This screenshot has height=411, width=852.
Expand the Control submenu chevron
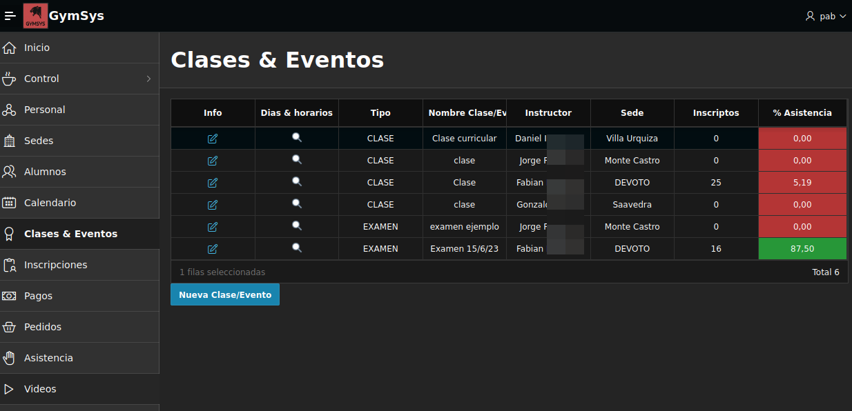pos(148,78)
